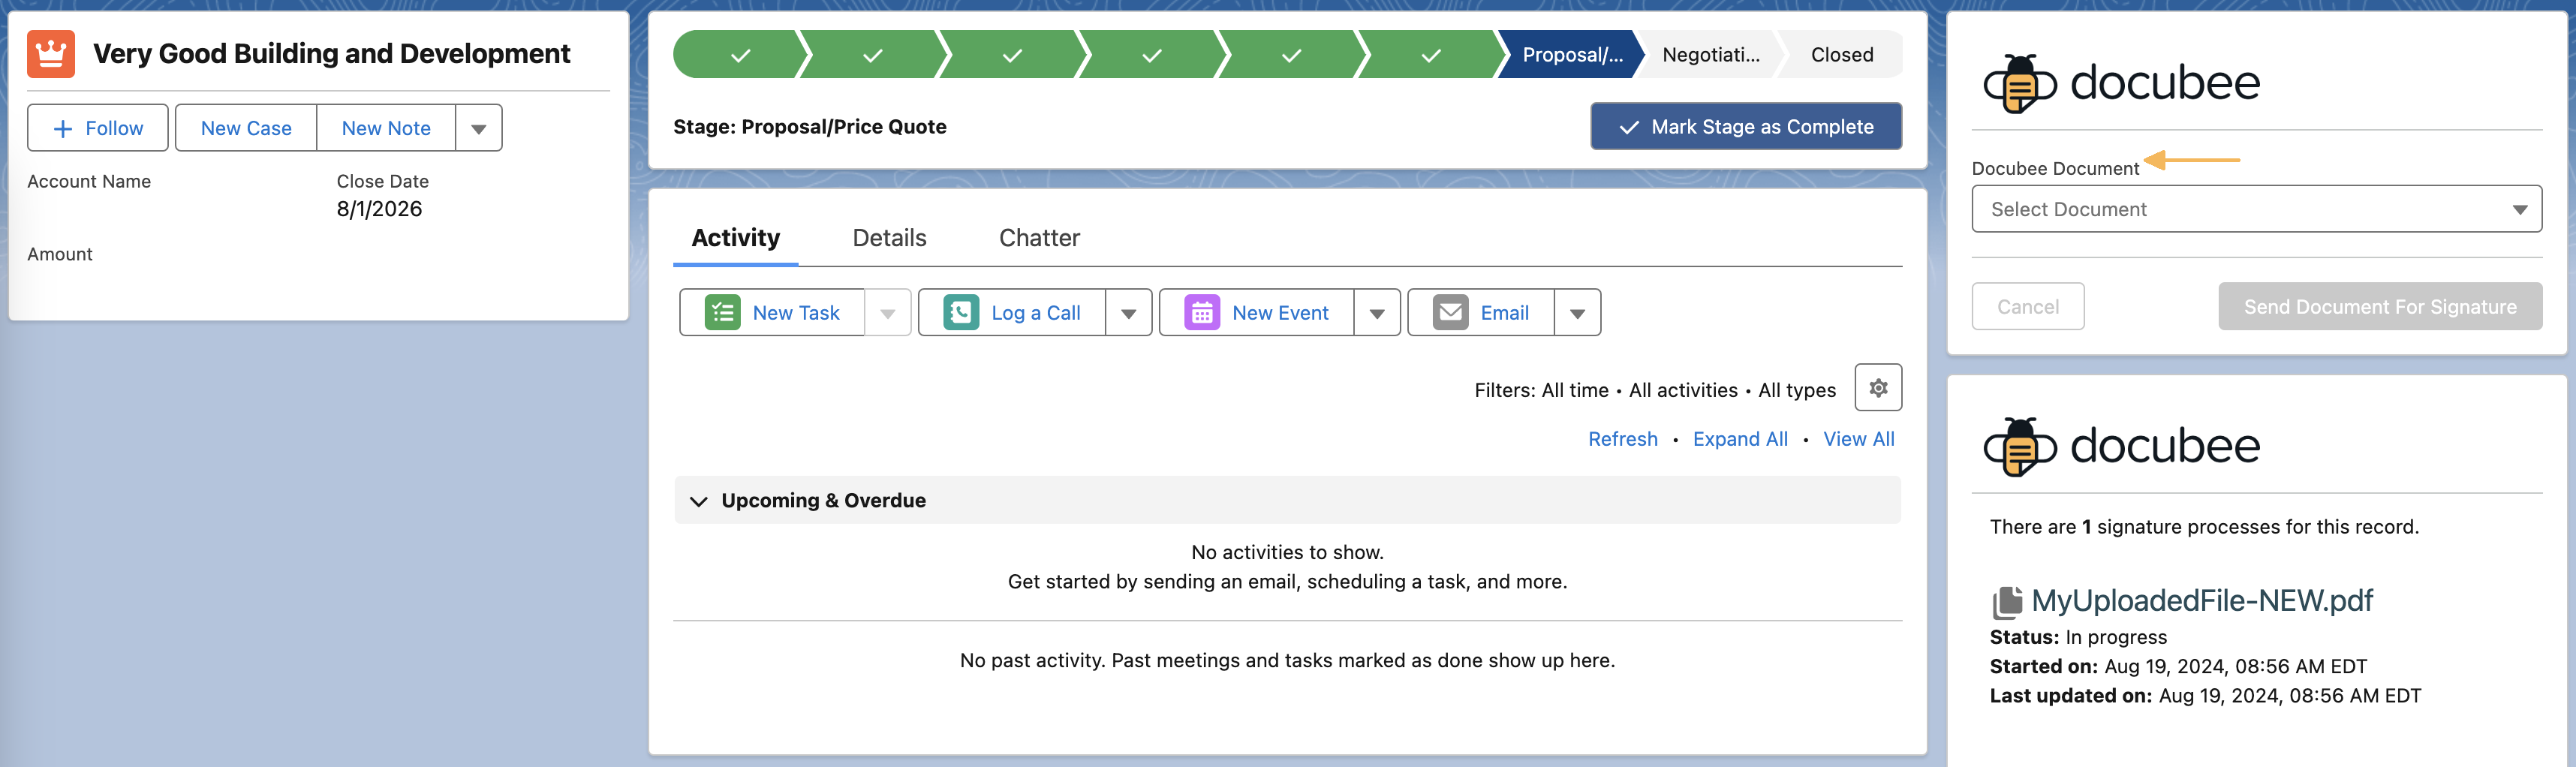Click Mark Stage as Complete

pos(1746,127)
